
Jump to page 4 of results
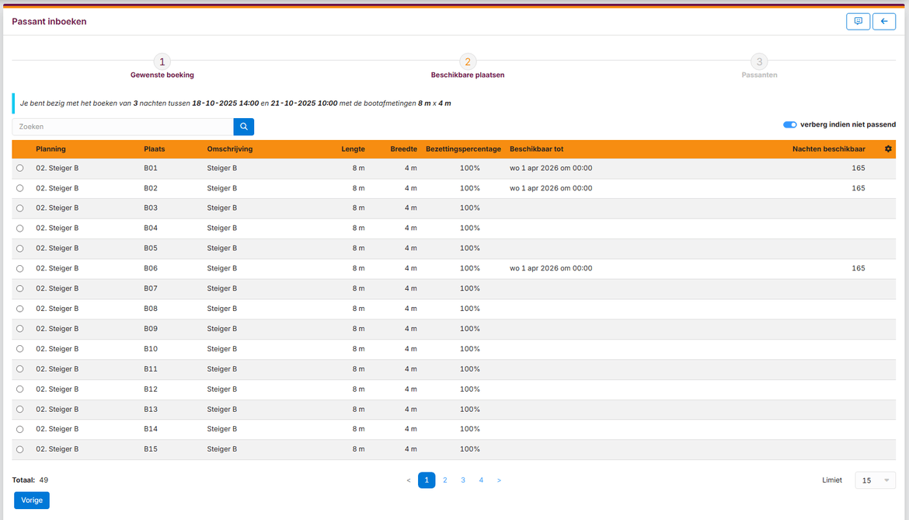coord(481,480)
